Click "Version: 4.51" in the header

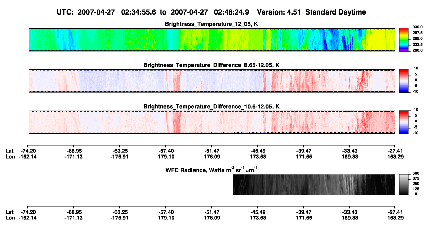(x=279, y=12)
